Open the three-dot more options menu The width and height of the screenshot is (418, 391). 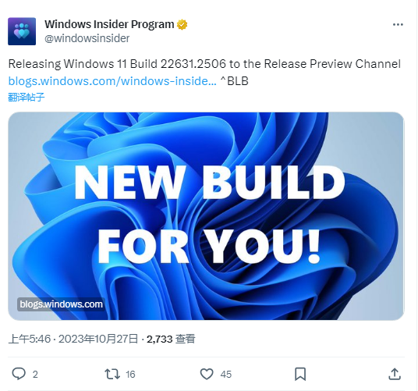click(x=398, y=24)
